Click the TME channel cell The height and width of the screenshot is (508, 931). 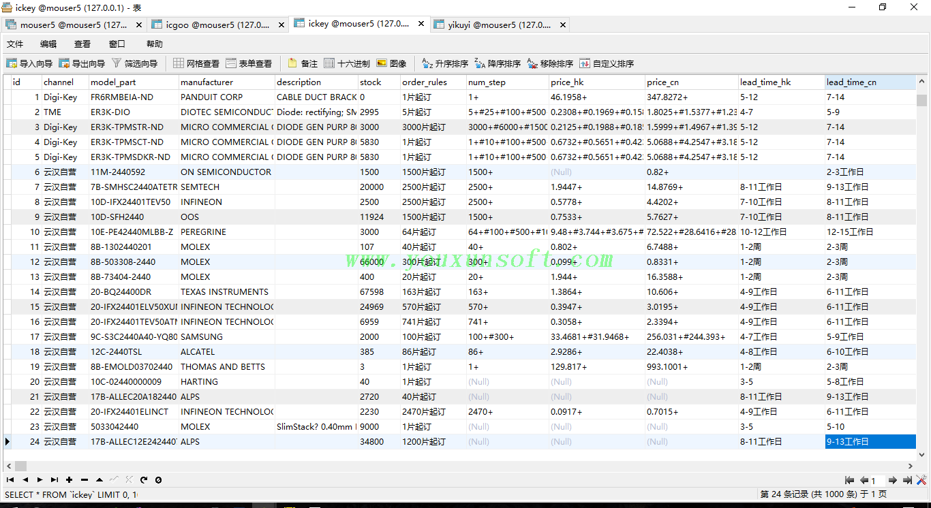point(65,112)
